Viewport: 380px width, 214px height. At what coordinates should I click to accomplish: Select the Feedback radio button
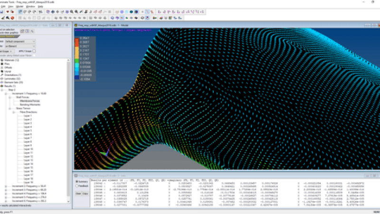point(76,185)
